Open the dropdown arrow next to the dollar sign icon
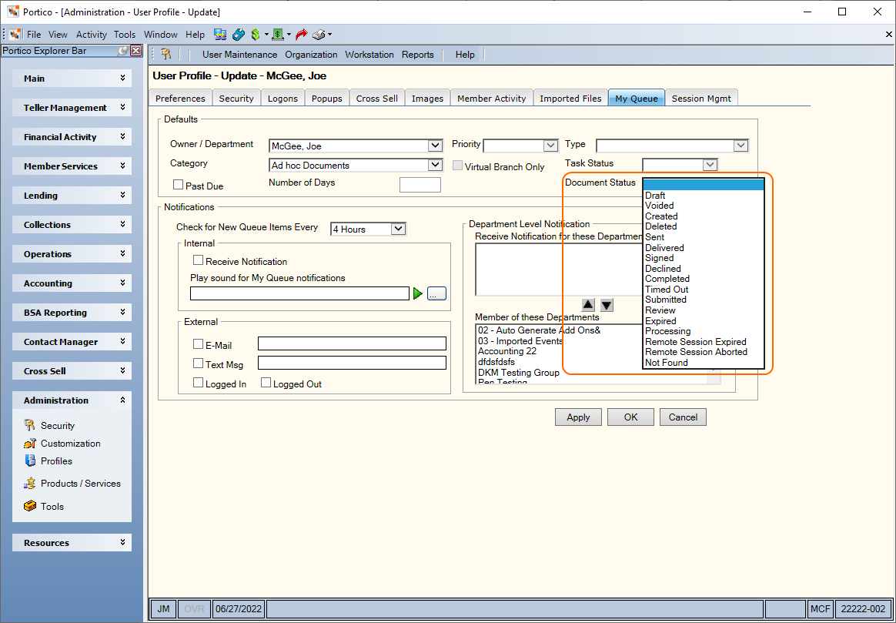Viewport: 896px width, 623px height. pyautogui.click(x=266, y=35)
